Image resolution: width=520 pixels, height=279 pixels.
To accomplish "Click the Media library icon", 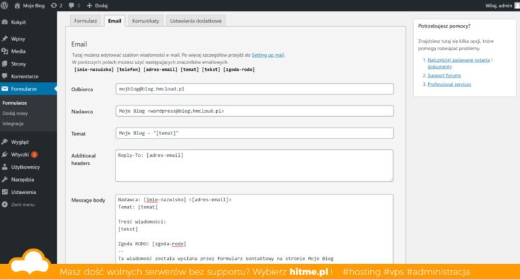I will click(5, 51).
